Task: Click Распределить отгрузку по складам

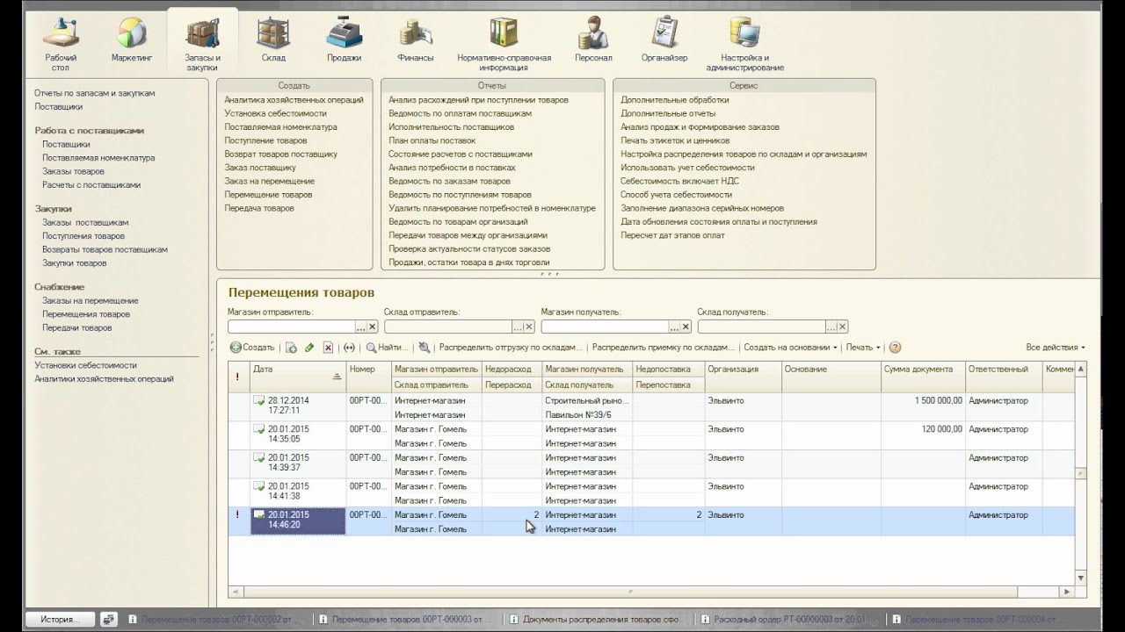Action: pyautogui.click(x=511, y=348)
